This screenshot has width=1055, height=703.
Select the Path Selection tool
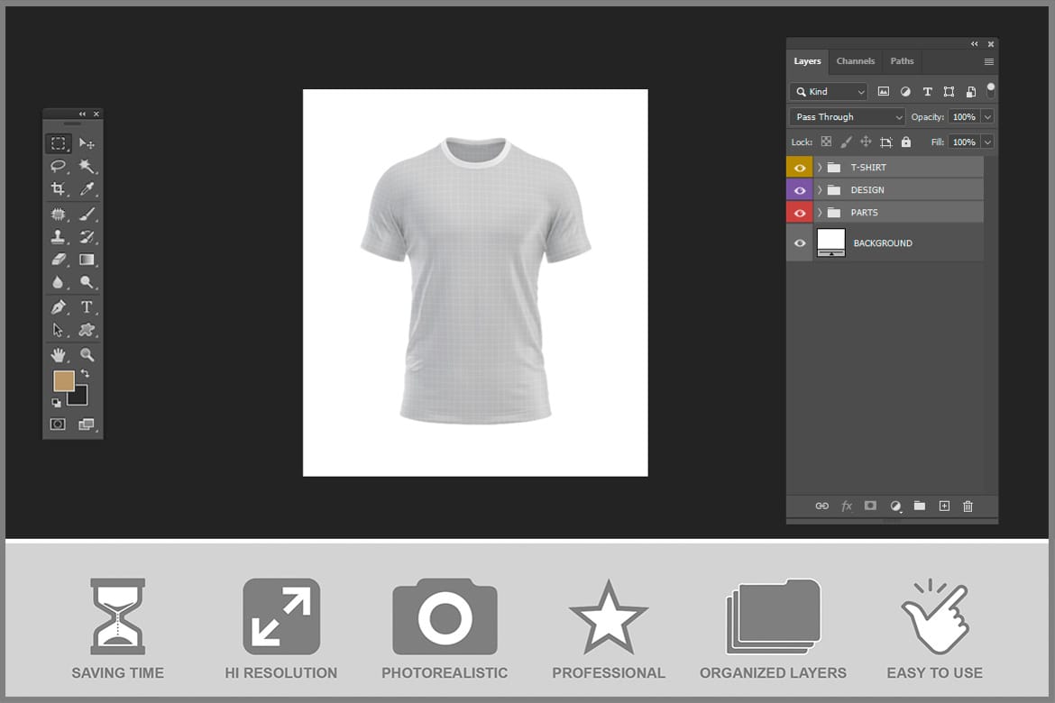(59, 330)
